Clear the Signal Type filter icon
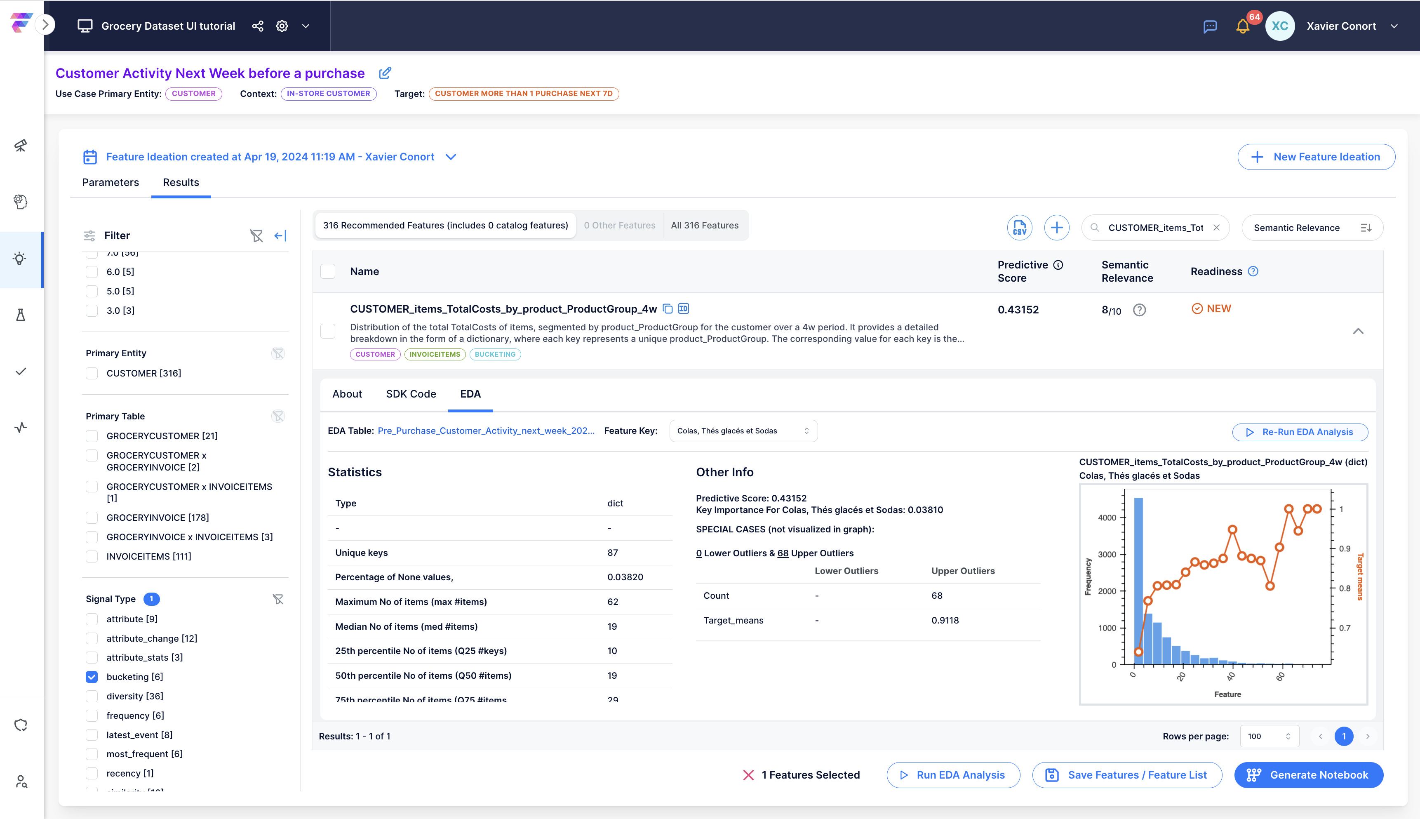 [278, 599]
